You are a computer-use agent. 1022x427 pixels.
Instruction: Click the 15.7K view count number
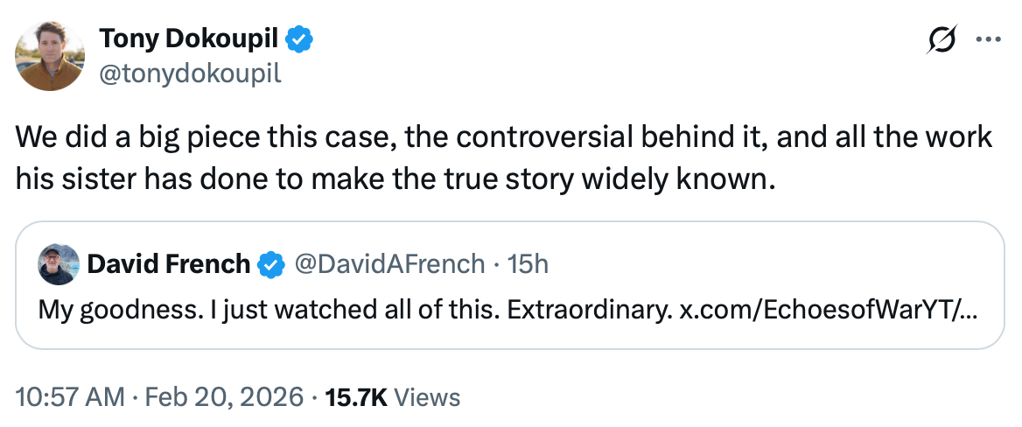[x=356, y=397]
